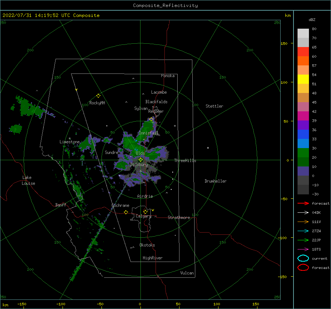Click the white plus marker east of ThreeHills

coord(208,148)
